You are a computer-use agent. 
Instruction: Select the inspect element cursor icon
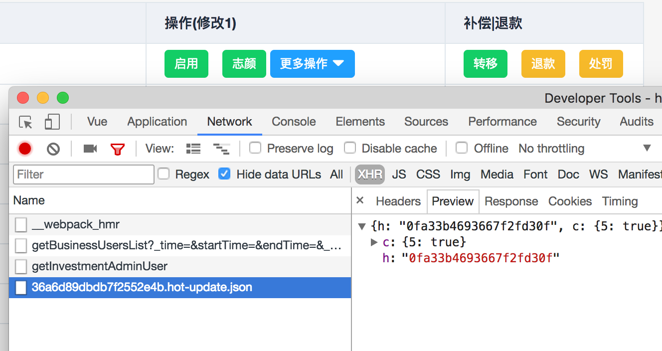25,122
